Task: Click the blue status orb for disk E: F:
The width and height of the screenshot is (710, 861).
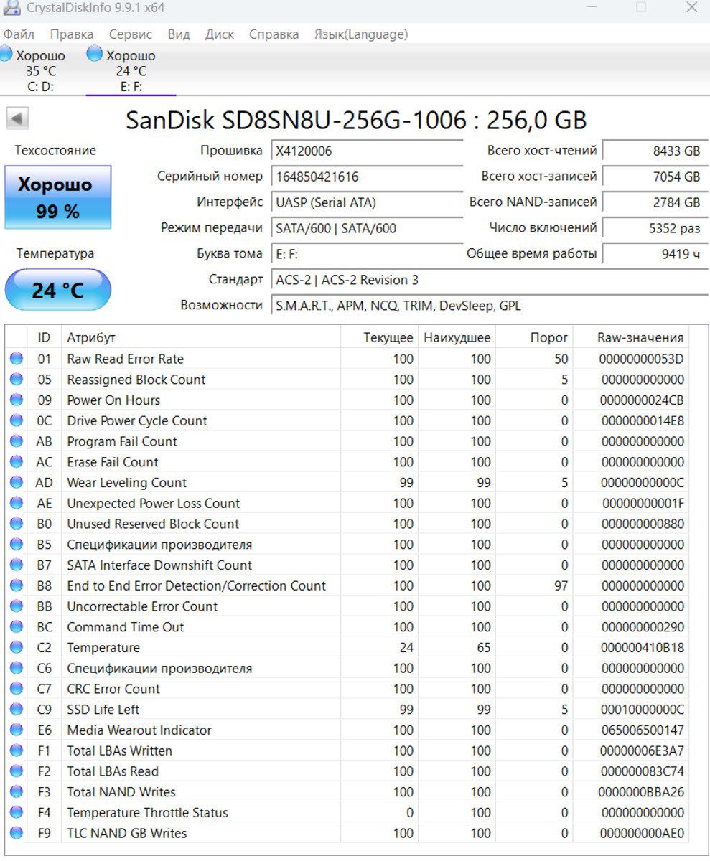Action: [x=95, y=55]
